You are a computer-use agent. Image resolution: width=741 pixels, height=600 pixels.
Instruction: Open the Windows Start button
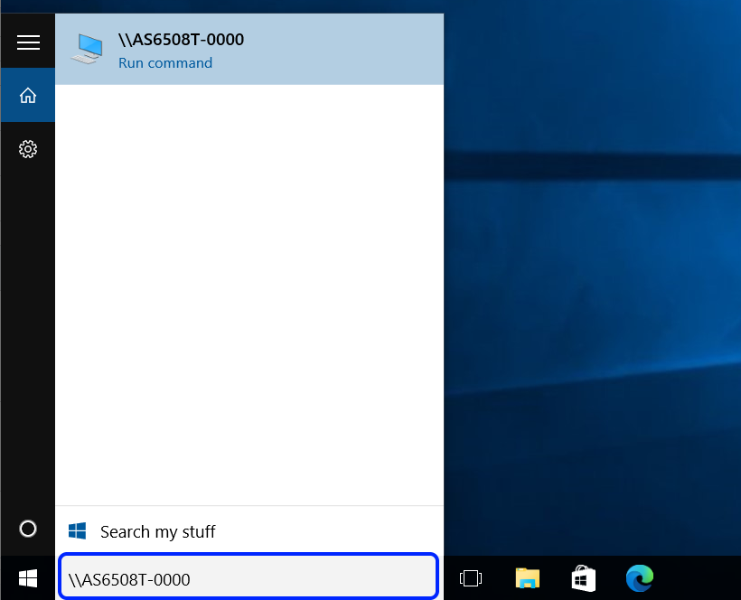(28, 578)
